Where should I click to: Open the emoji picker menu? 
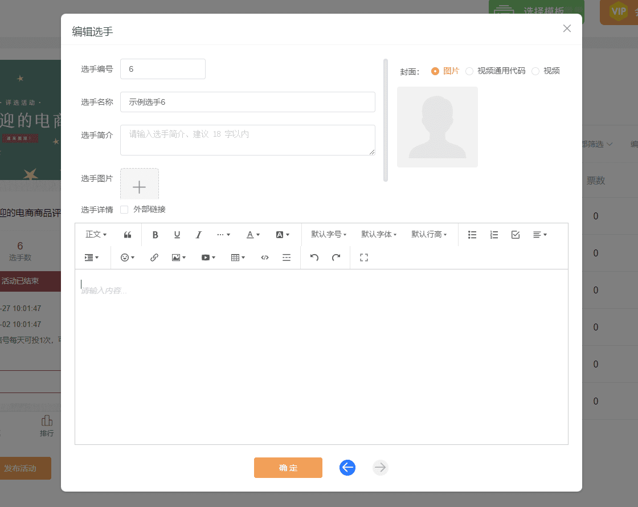(126, 257)
